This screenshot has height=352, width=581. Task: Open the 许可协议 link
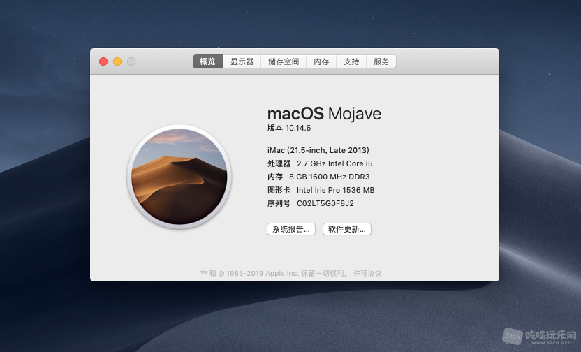click(x=367, y=274)
